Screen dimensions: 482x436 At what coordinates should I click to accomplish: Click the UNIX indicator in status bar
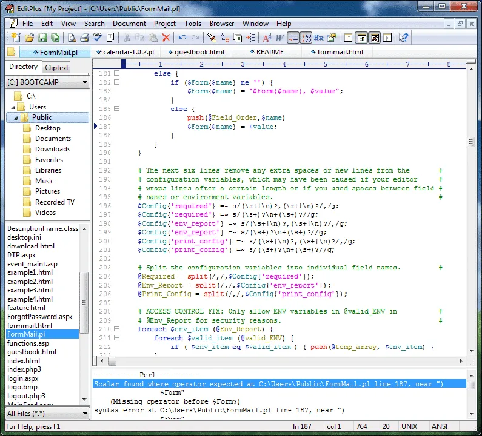[409, 426]
